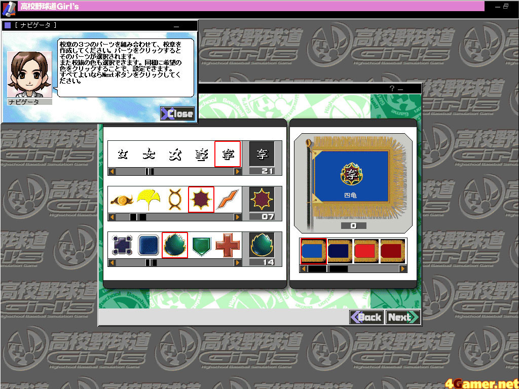The image size is (519, 389).
Task: Choose the orange lightning slash emblem part
Action: click(x=228, y=200)
